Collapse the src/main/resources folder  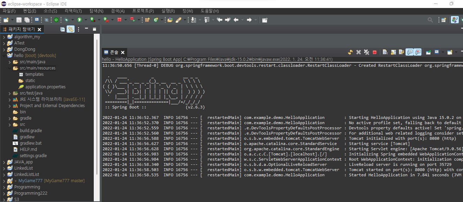10,68
